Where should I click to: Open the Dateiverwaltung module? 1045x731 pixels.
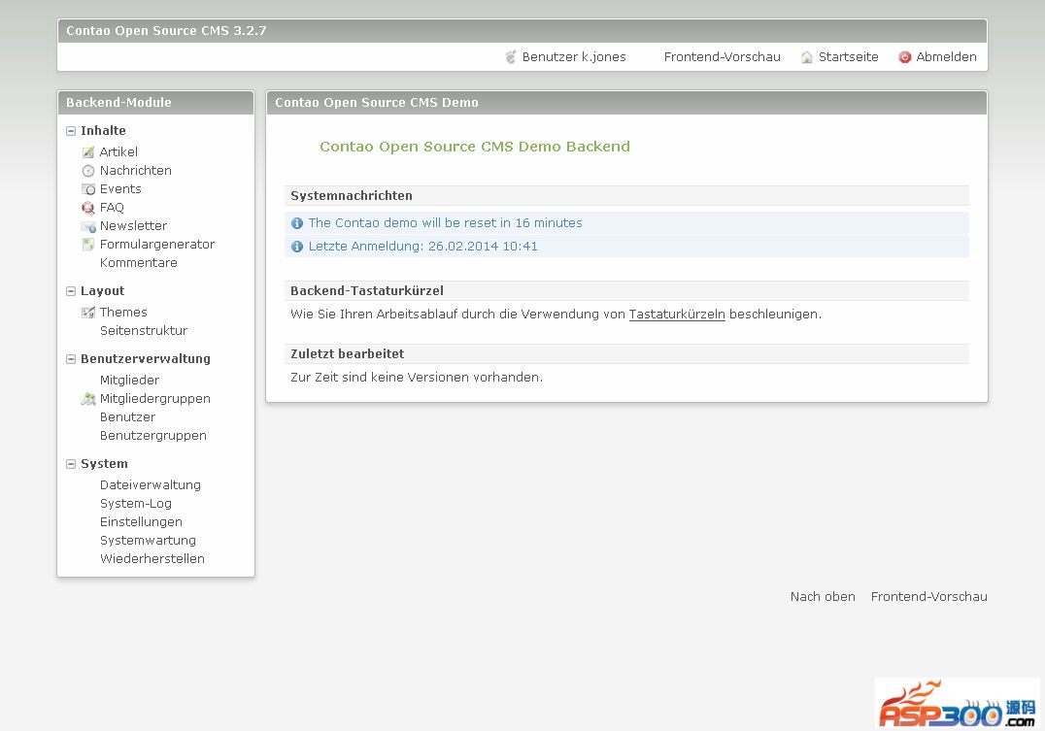click(150, 485)
